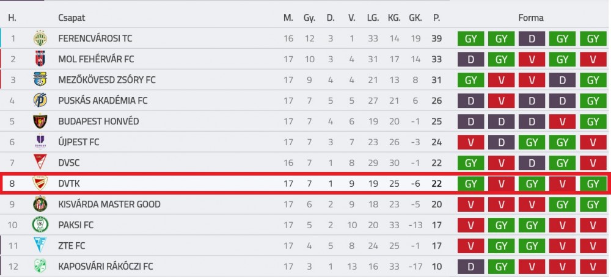The image size is (611, 277).
Task: Click Kaposvári Rákóczi's first D form badge
Action: click(x=470, y=266)
